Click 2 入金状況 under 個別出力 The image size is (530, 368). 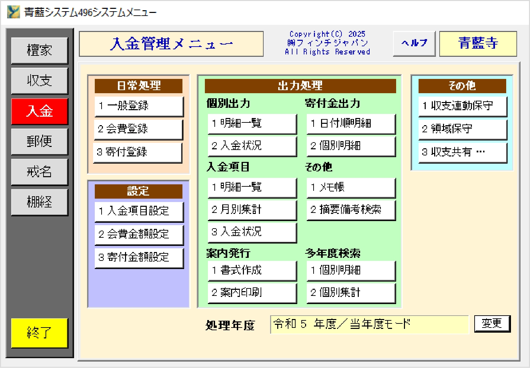point(252,146)
